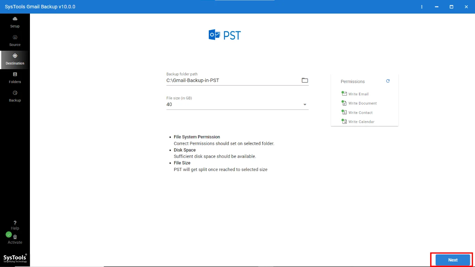Click the SysTools logo
Screen dimensions: 475x267
point(15,258)
